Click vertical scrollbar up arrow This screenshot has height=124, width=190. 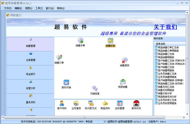[x=187, y=12]
